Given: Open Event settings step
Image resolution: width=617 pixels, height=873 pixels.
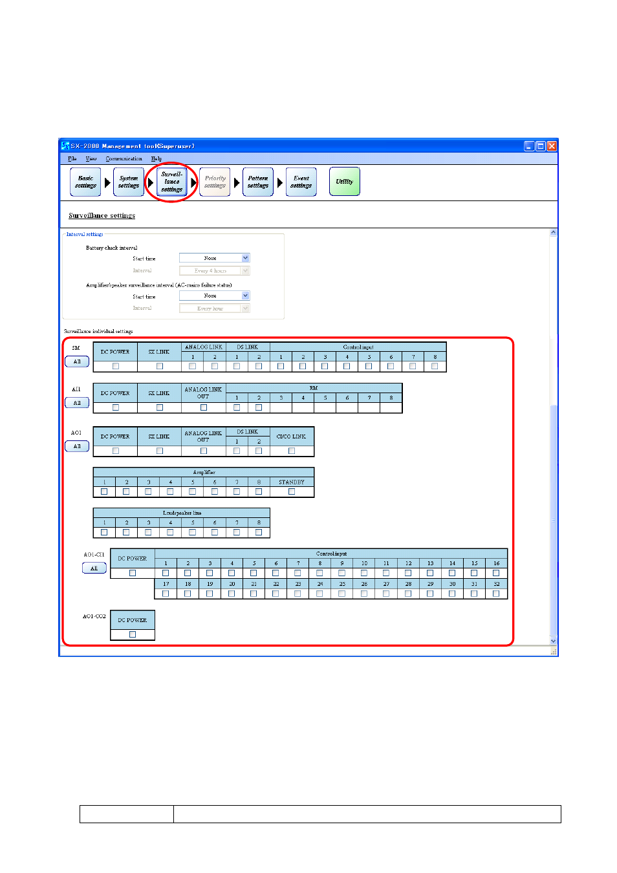Looking at the screenshot, I should point(301,182).
